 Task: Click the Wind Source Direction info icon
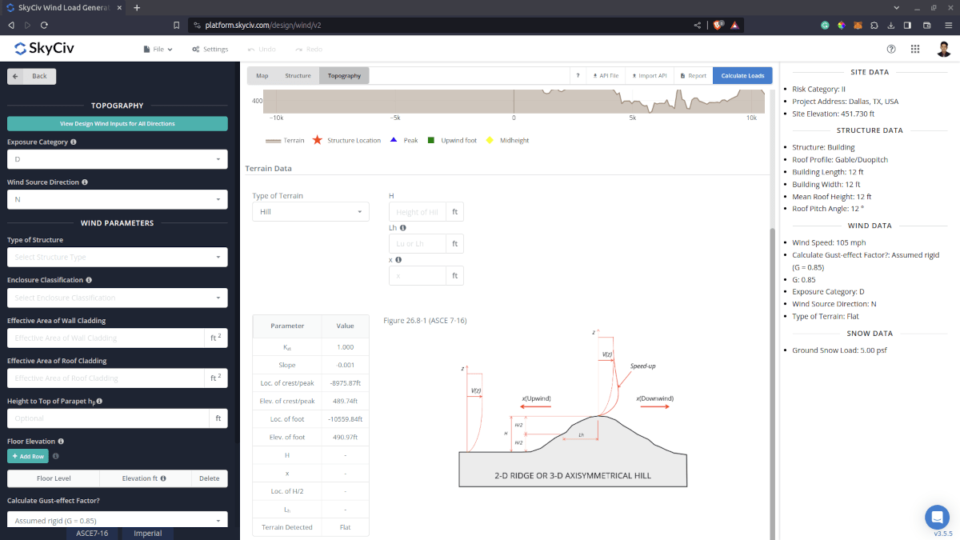tap(85, 182)
